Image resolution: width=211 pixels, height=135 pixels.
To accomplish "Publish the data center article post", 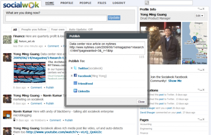I will 50,87.
